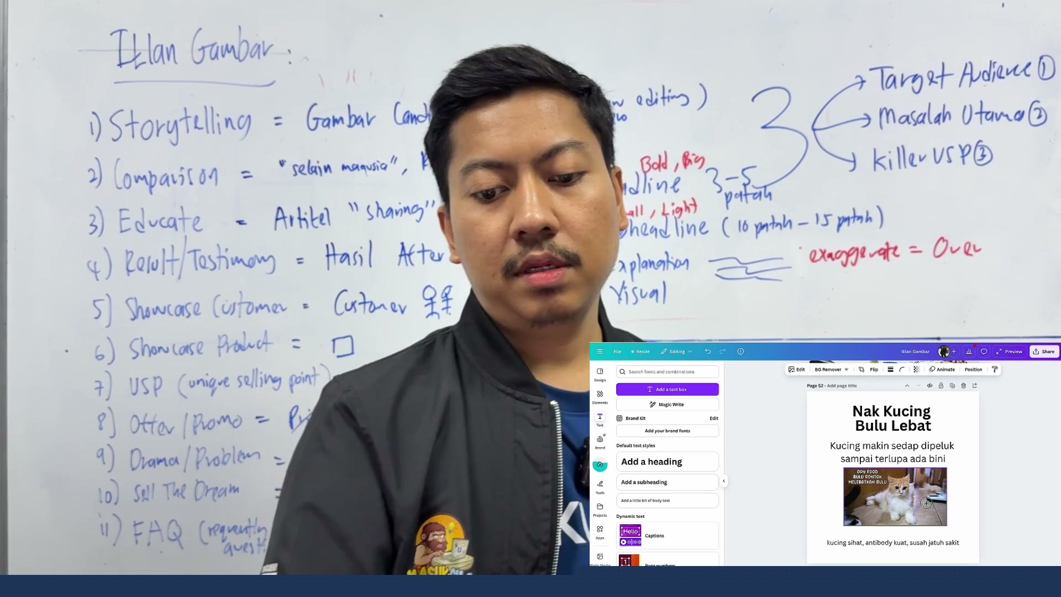
Task: Add your brand fonts
Action: [x=668, y=431]
